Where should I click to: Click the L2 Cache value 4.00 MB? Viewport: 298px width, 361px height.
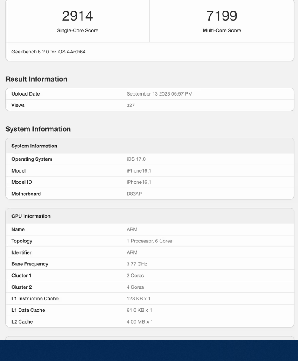coord(140,322)
